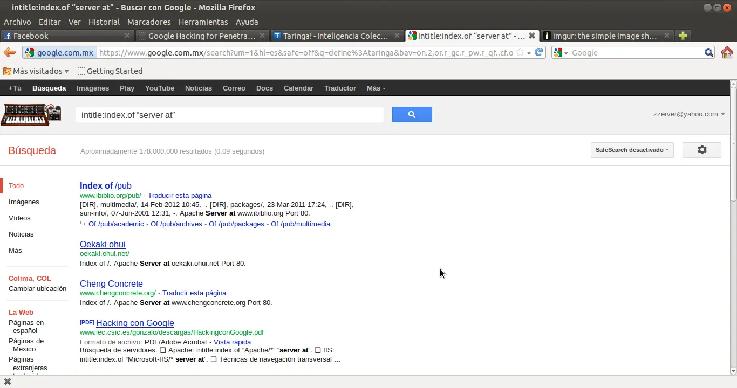Open the Oekaki ohui result
Screen dimensions: 737x388
point(103,244)
